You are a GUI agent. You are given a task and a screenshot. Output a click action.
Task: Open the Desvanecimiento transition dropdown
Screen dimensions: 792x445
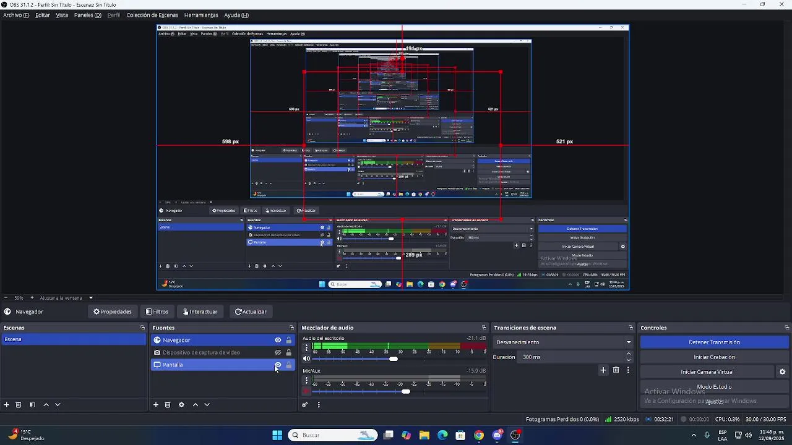[564, 342]
